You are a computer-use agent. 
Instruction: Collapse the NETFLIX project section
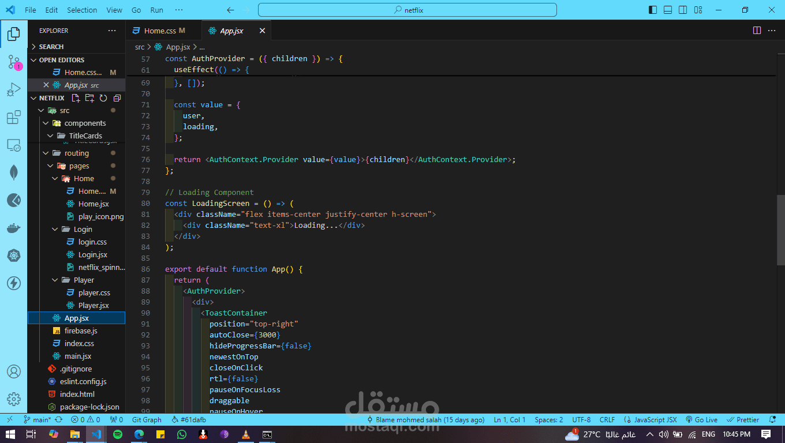click(x=33, y=98)
